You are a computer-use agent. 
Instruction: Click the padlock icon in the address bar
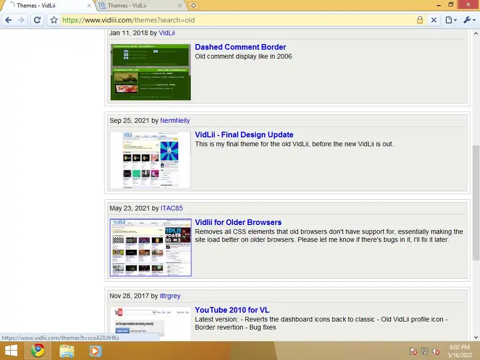[420, 20]
